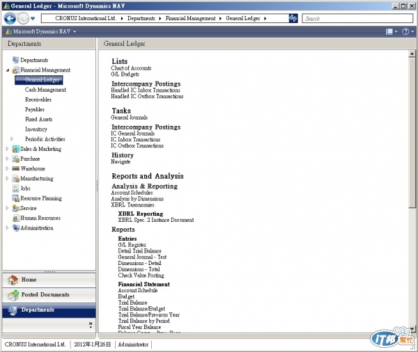The image size is (418, 352).
Task: Click the Posted Documents icon
Action: [13, 295]
